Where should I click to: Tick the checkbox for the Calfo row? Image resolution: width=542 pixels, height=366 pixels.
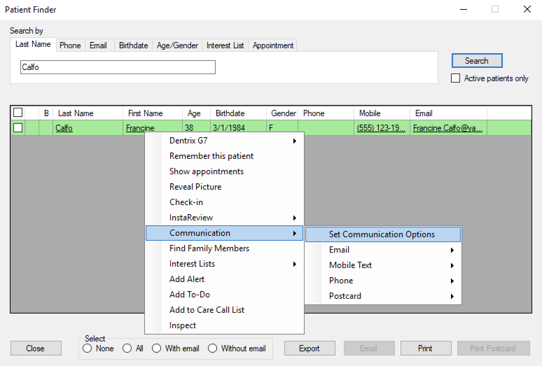click(18, 128)
